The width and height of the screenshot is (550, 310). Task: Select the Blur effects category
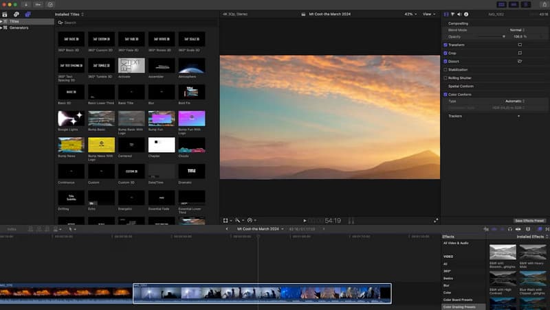[446, 285]
